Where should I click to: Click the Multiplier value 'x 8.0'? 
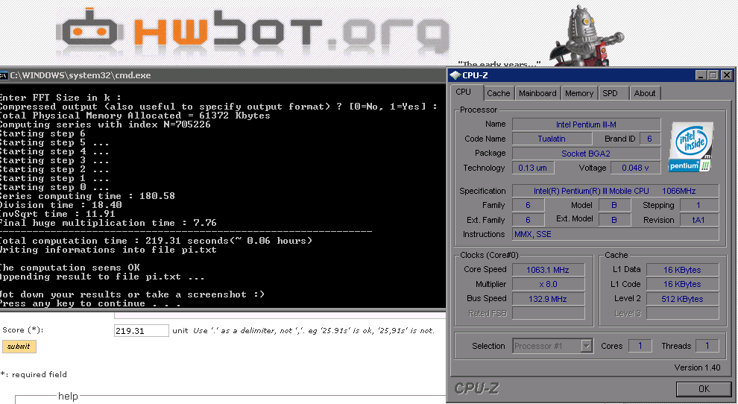click(548, 285)
